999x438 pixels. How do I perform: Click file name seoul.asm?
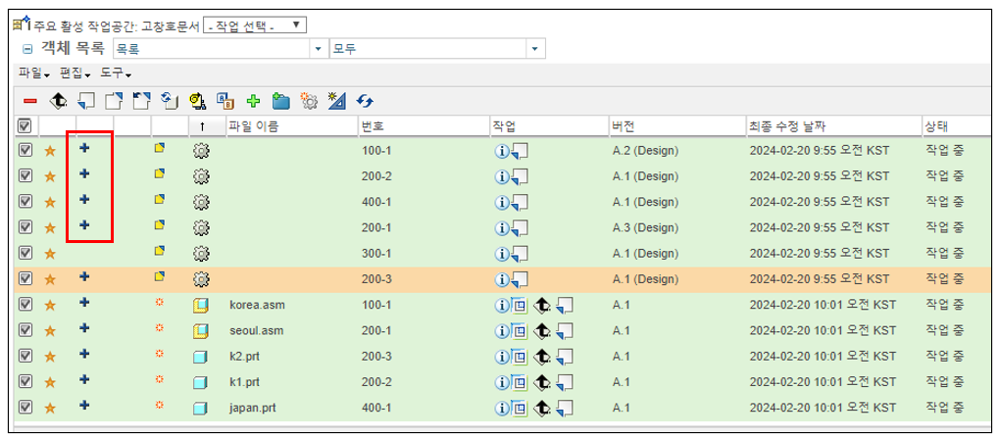coord(257,331)
